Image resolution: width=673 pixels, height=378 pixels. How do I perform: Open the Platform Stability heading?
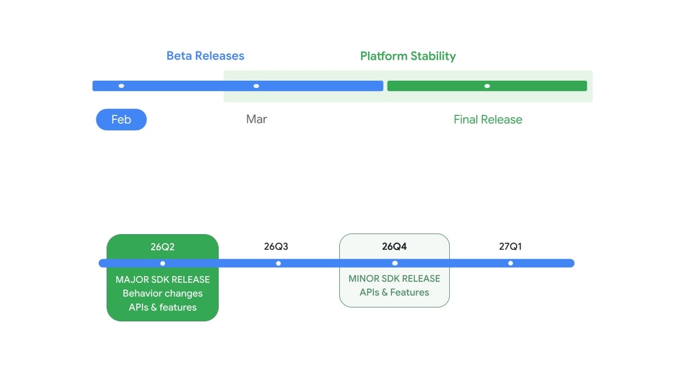point(408,56)
